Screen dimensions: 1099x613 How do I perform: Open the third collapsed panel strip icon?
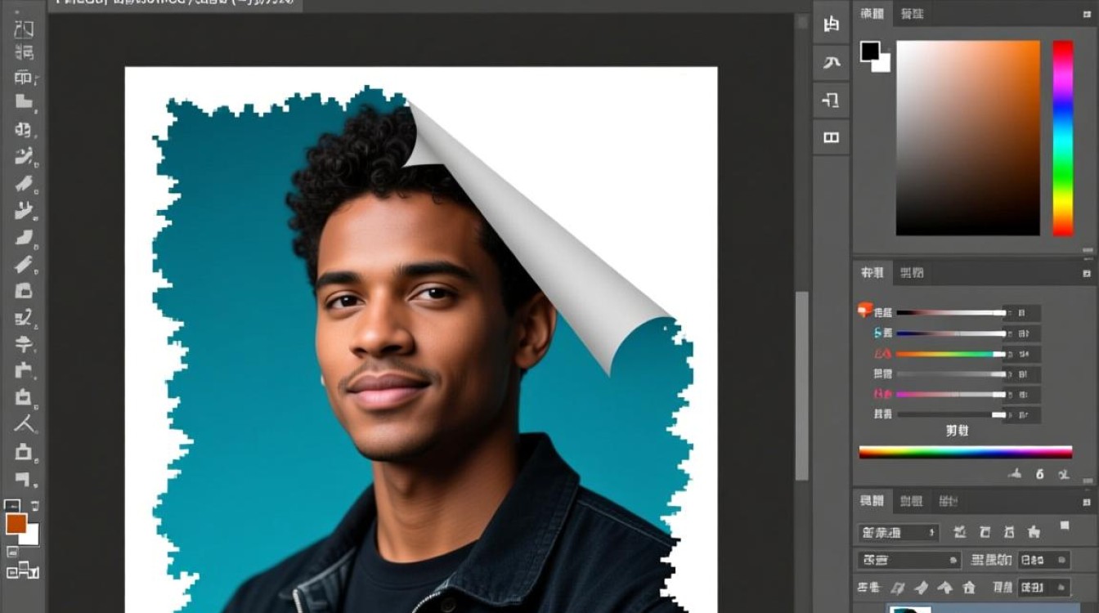pos(831,101)
